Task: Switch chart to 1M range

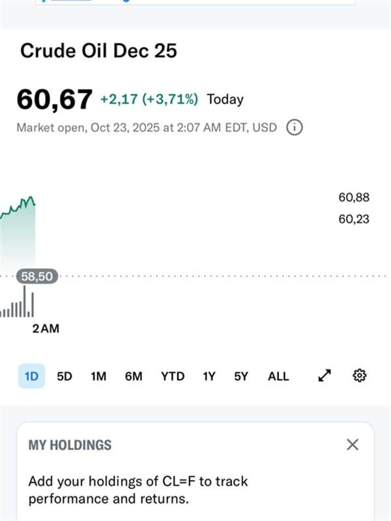Action: coord(98,376)
